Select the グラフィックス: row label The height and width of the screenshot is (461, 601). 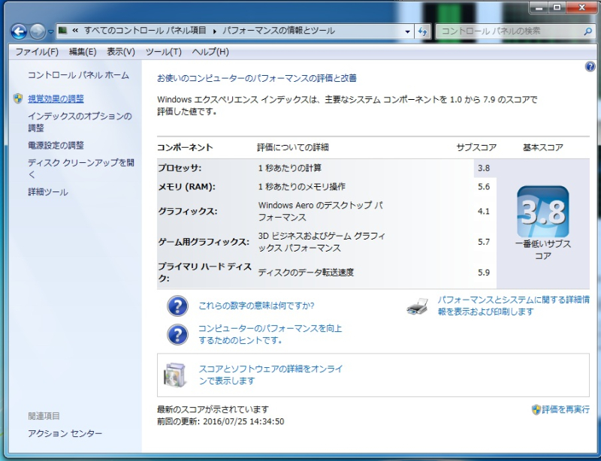pos(188,211)
